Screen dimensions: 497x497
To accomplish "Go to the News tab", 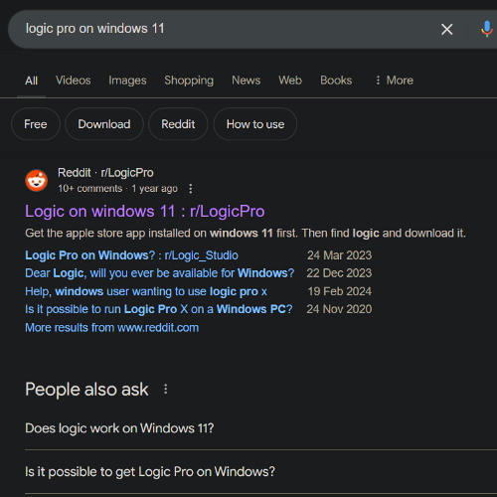I will tap(246, 81).
